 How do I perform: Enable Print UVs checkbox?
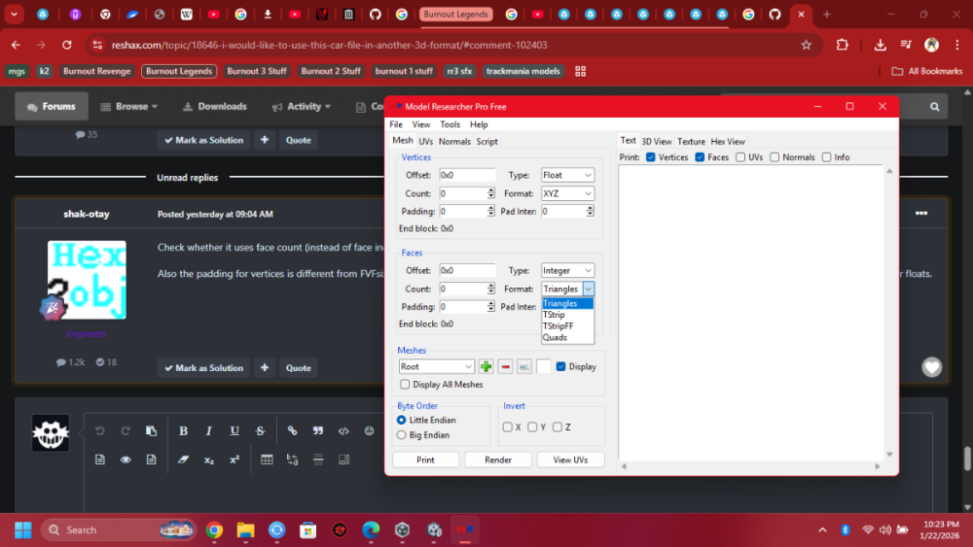740,157
